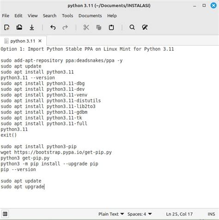Click the last line 'sudo apt upgrade'
The image size is (219, 220).
coord(22,187)
